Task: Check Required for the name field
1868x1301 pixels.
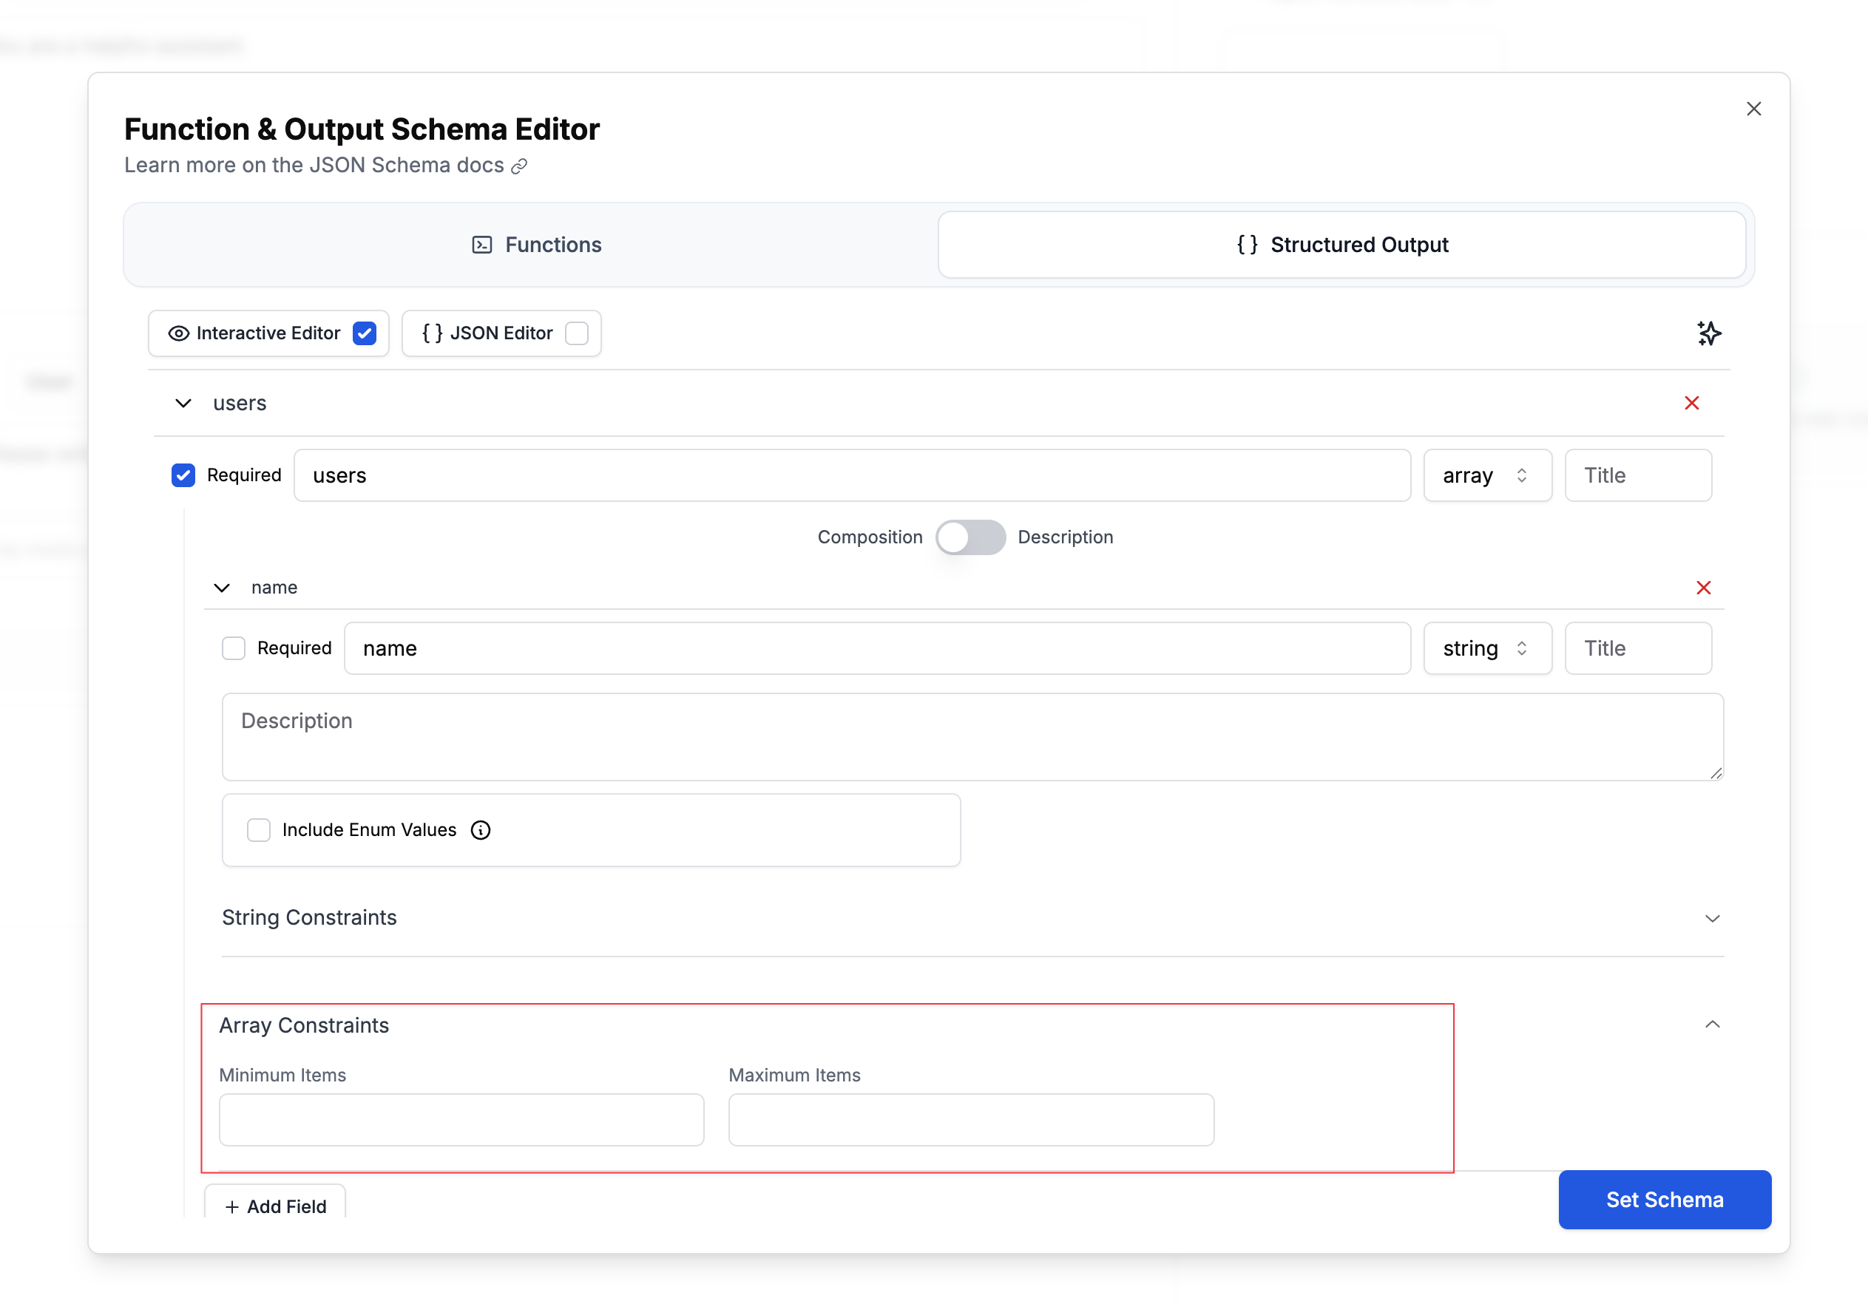Action: coord(234,648)
